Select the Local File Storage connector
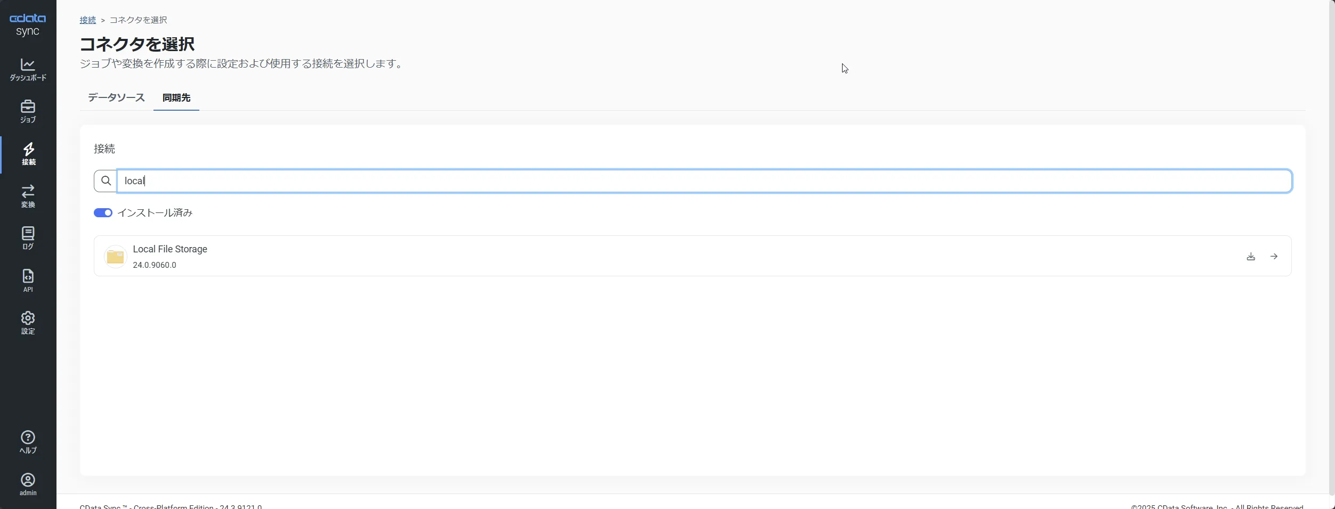Viewport: 1335px width, 509px height. point(170,250)
